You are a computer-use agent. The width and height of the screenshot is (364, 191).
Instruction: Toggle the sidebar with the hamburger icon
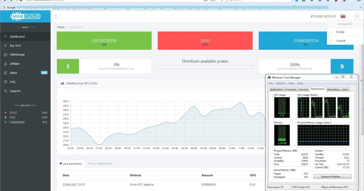coord(56,16)
